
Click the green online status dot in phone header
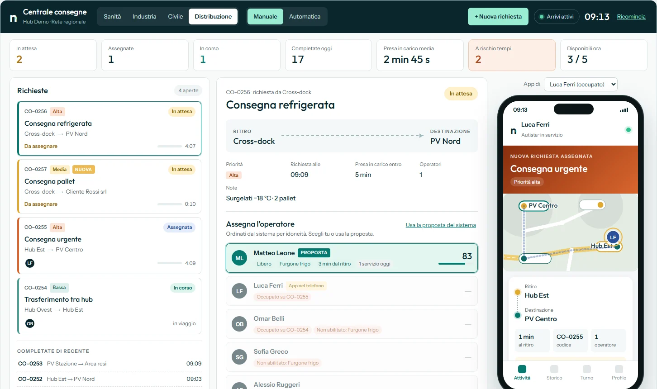(628, 130)
